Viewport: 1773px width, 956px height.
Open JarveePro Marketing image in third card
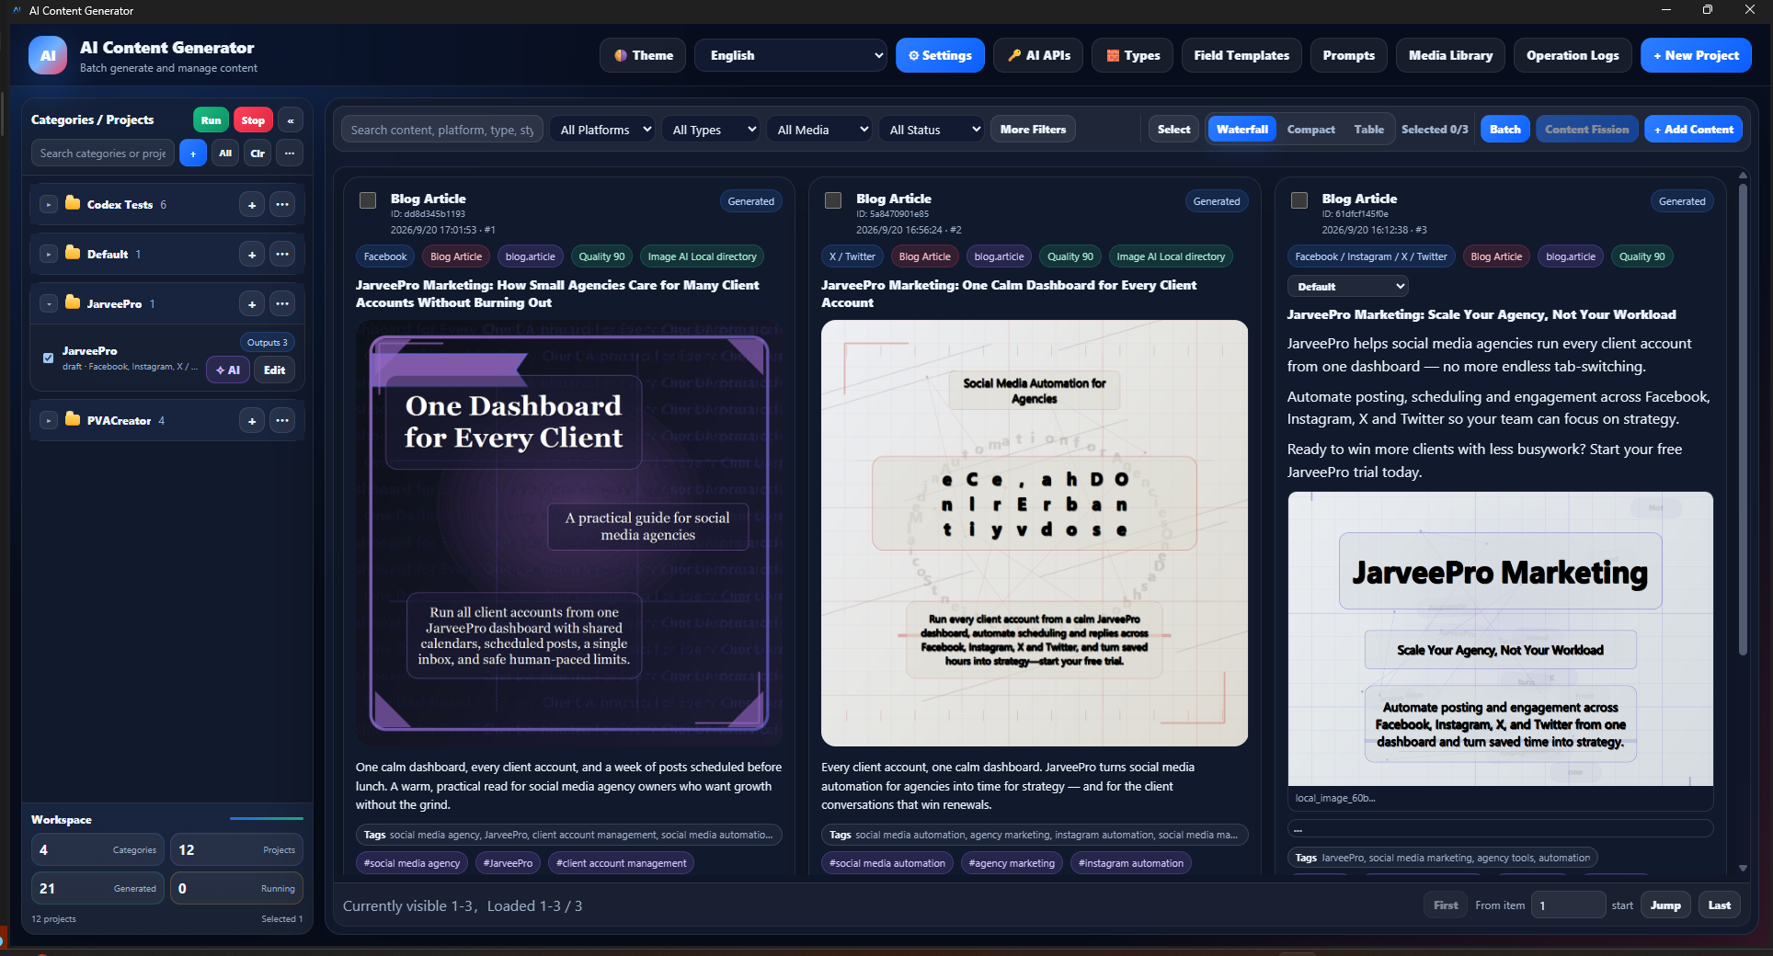coord(1500,639)
